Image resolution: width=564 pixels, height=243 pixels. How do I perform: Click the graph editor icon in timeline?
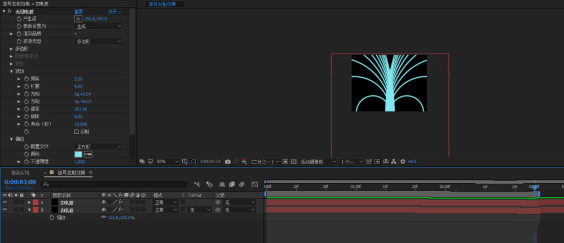(254, 184)
